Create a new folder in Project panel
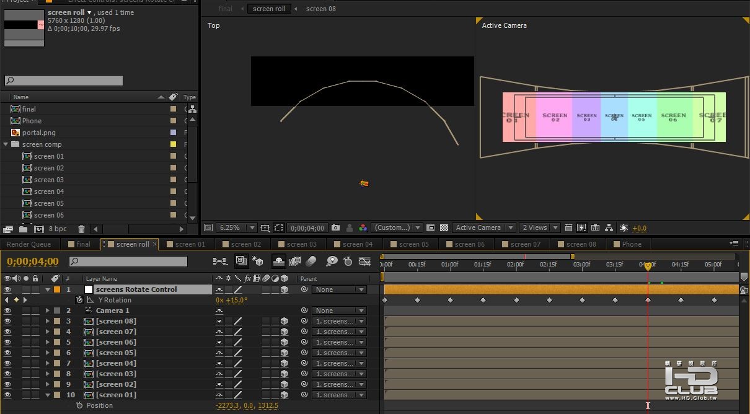 24,229
